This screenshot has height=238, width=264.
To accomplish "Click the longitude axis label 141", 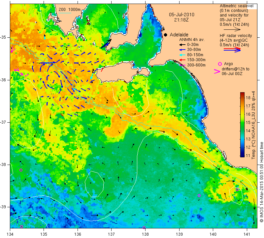I will (247, 234).
